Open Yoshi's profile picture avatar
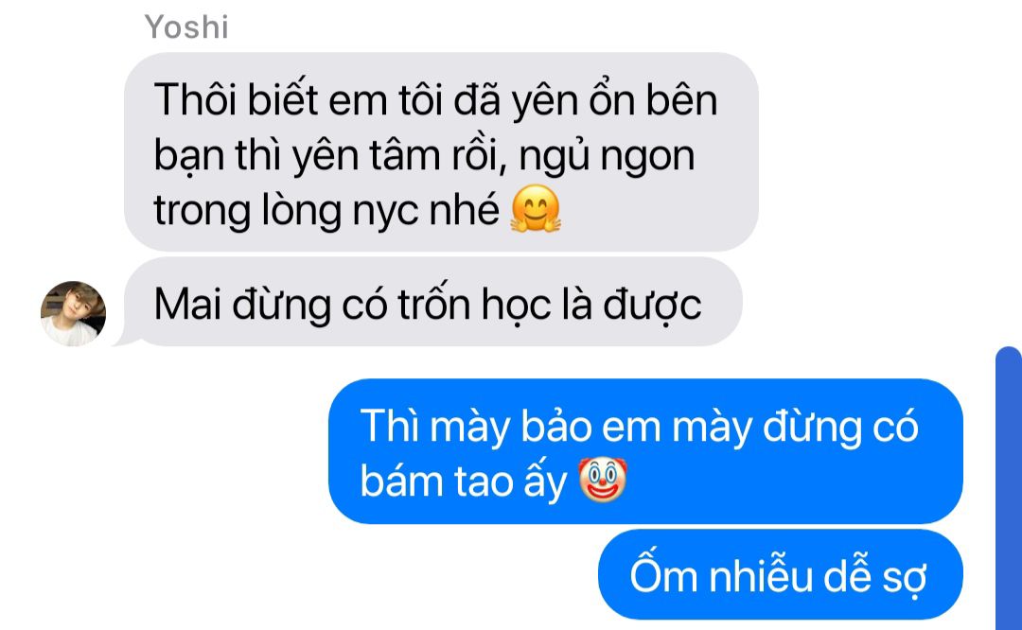The image size is (1022, 630). pos(74,313)
